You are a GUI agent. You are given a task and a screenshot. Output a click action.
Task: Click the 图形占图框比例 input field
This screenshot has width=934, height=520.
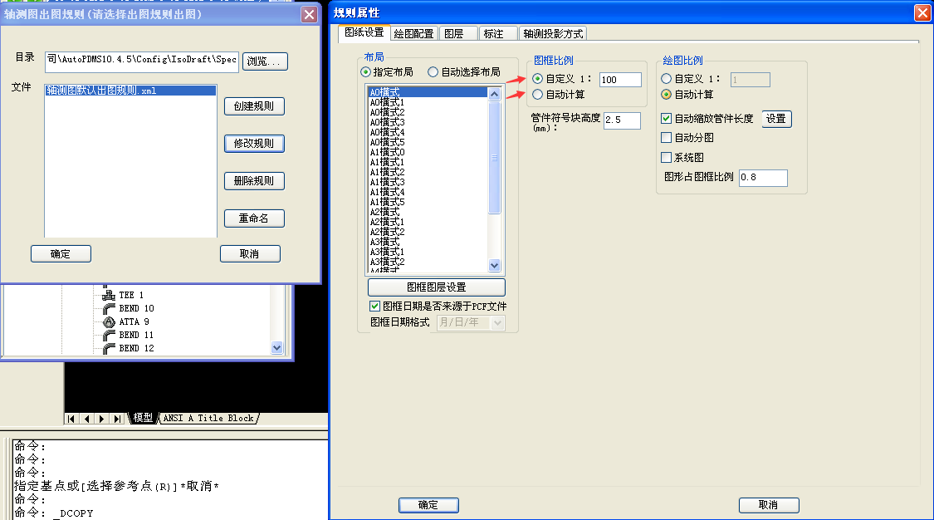762,178
